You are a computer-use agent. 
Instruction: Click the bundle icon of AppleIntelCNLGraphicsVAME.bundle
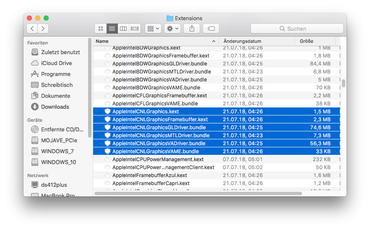[x=107, y=152]
